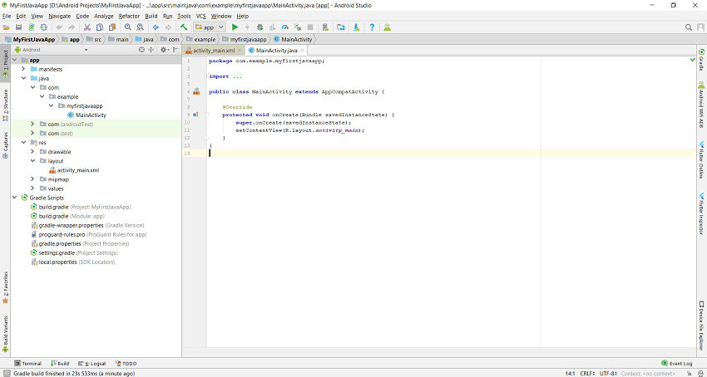707x377 pixels.
Task: Open the app run configuration dropdown
Action: [x=210, y=27]
